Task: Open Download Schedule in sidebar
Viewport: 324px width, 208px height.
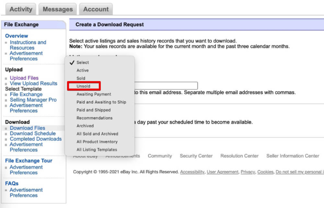Action: pyautogui.click(x=32, y=133)
